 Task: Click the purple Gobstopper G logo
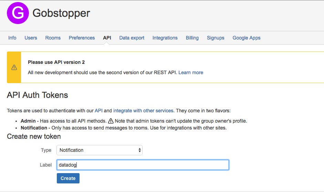[x=18, y=13]
